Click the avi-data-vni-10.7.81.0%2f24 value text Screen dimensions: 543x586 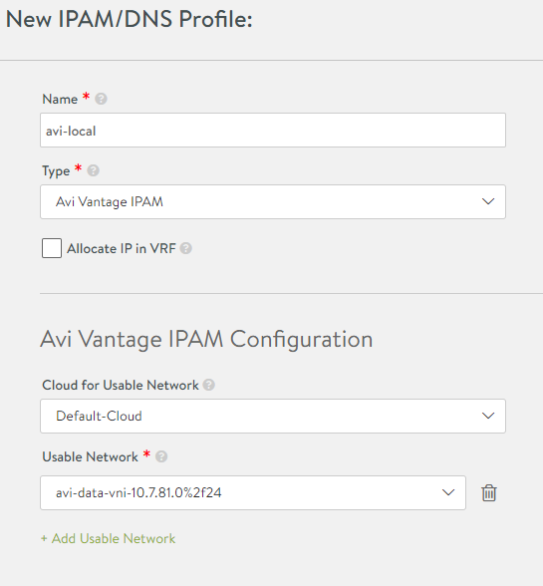pos(138,492)
